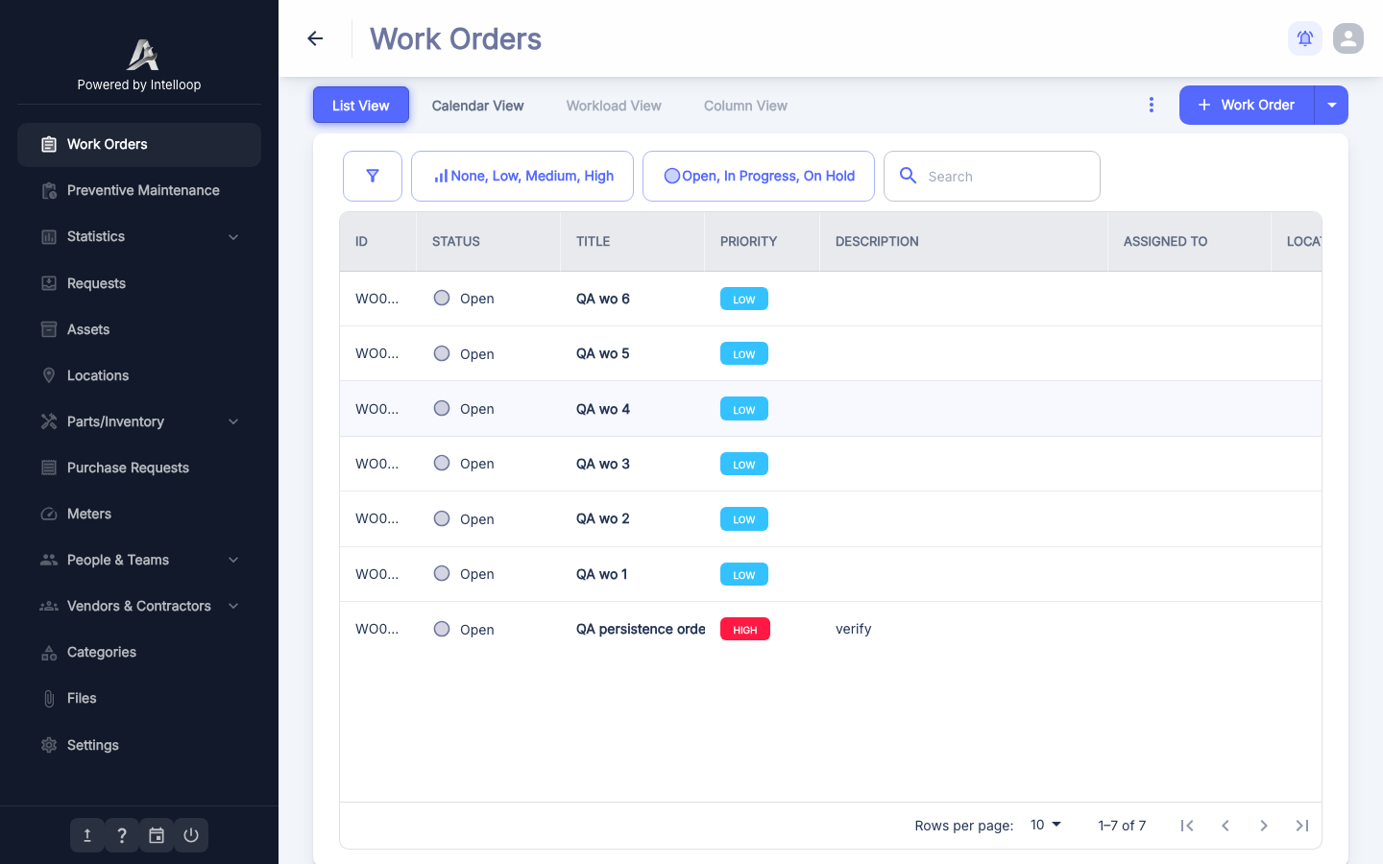Screen dimensions: 1383x864
Task: Open the Work Order button dropdown arrow
Action: pyautogui.click(x=1332, y=105)
